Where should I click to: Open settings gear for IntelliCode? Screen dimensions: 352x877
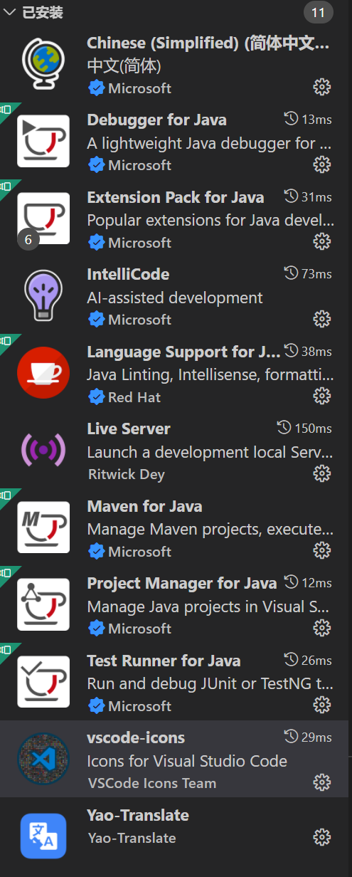[x=322, y=318]
